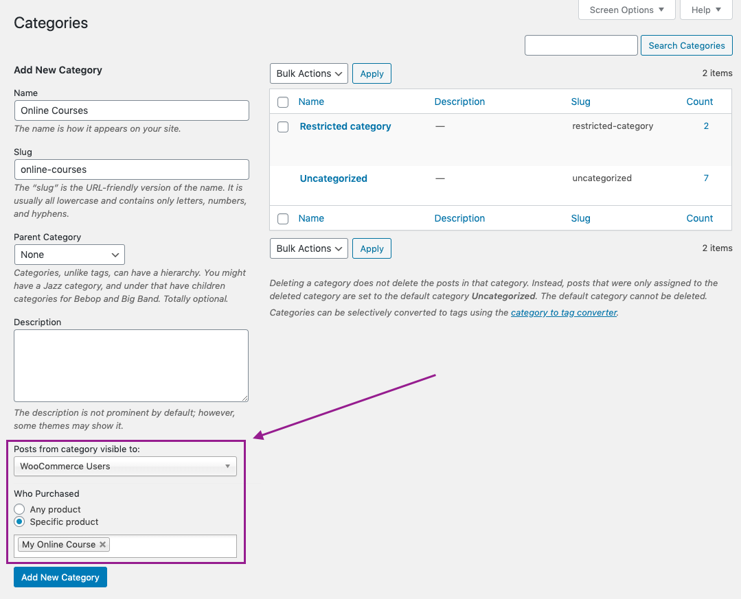This screenshot has width=741, height=599.
Task: Click the Search Categories button
Action: click(687, 45)
